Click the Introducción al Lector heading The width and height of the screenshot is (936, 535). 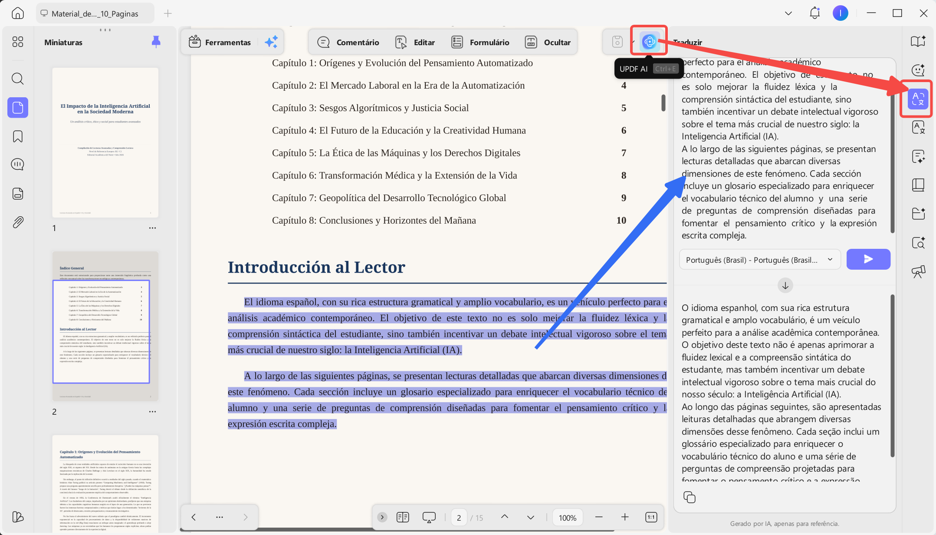point(316,267)
